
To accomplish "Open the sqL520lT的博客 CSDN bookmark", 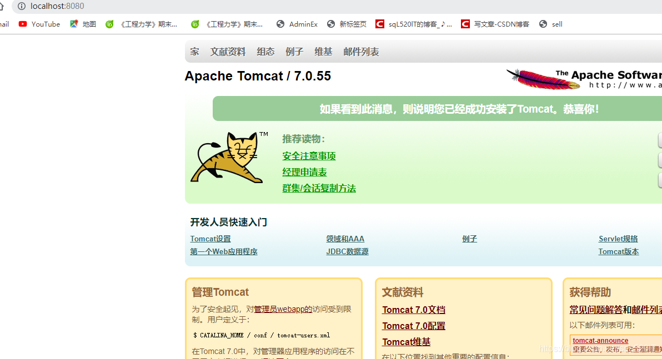I will (x=414, y=24).
